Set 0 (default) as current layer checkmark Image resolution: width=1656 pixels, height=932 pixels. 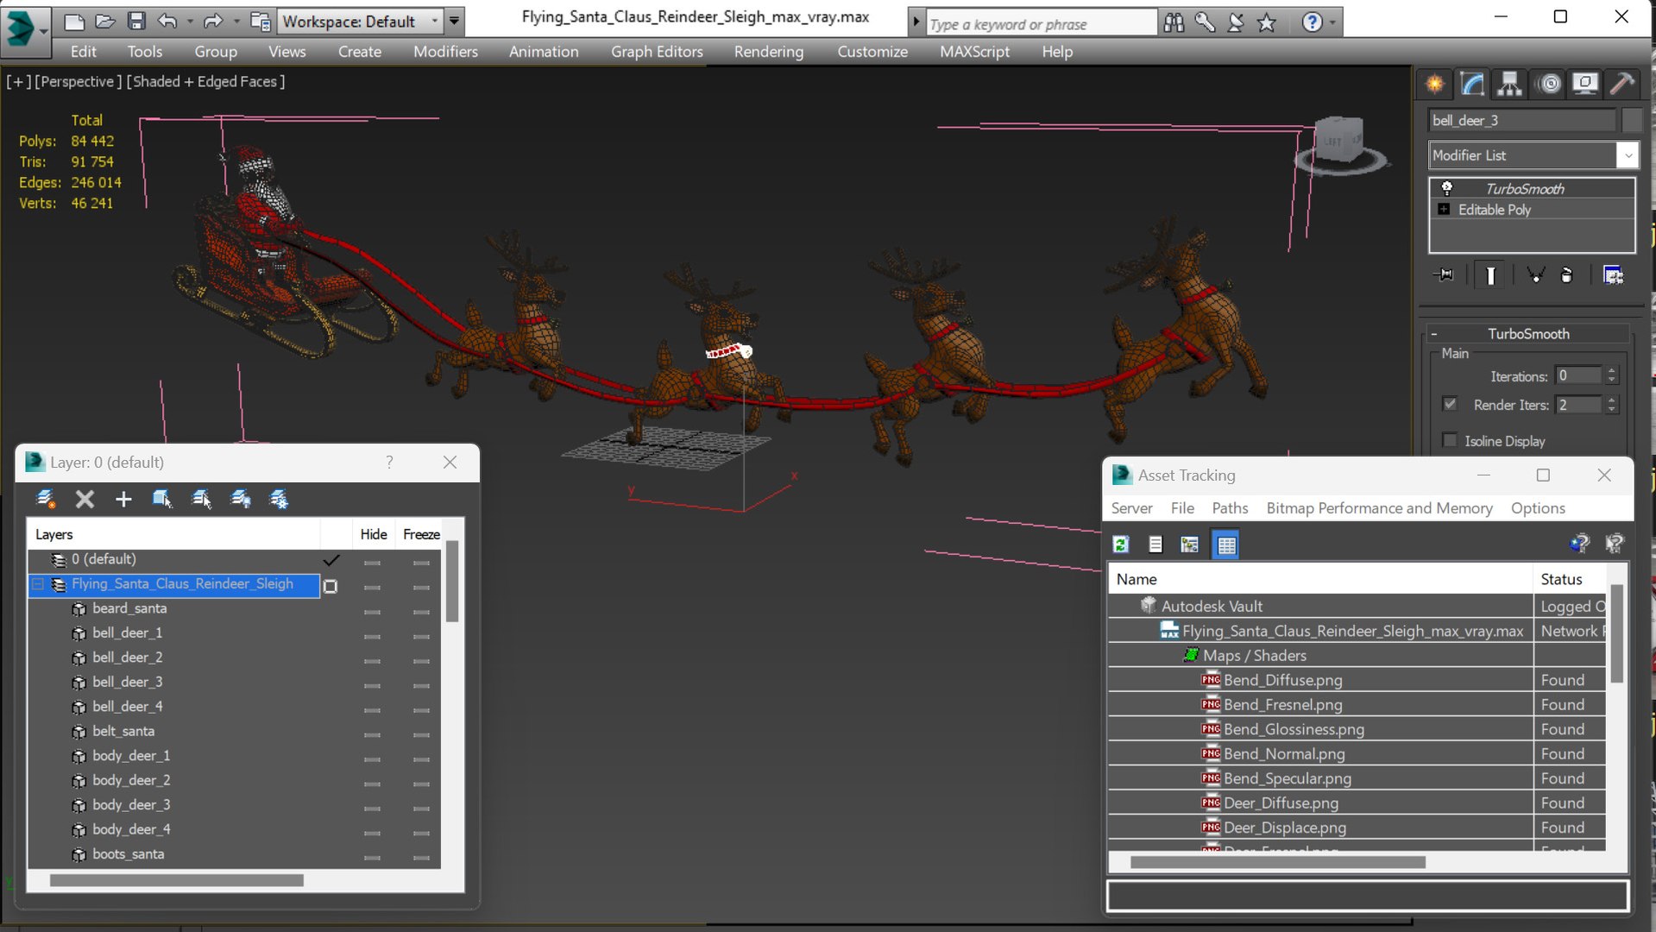click(x=331, y=559)
